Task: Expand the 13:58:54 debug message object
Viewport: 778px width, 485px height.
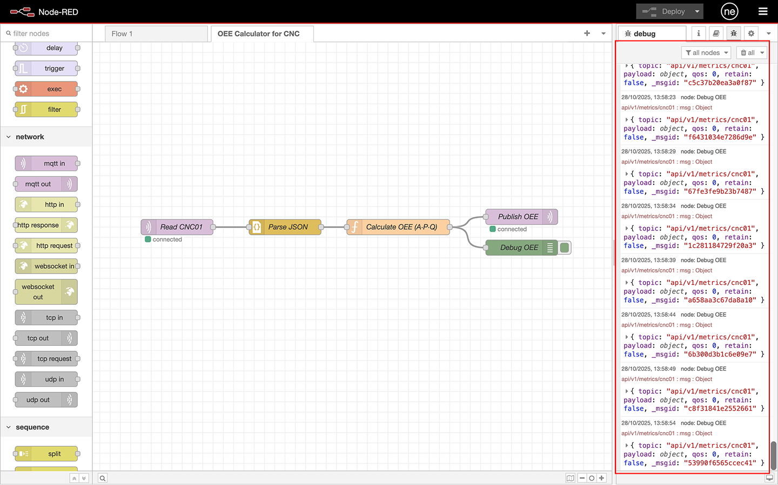Action: coord(627,446)
